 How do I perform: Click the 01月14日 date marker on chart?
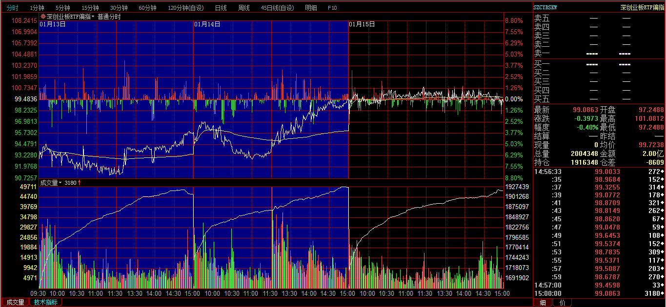(207, 24)
